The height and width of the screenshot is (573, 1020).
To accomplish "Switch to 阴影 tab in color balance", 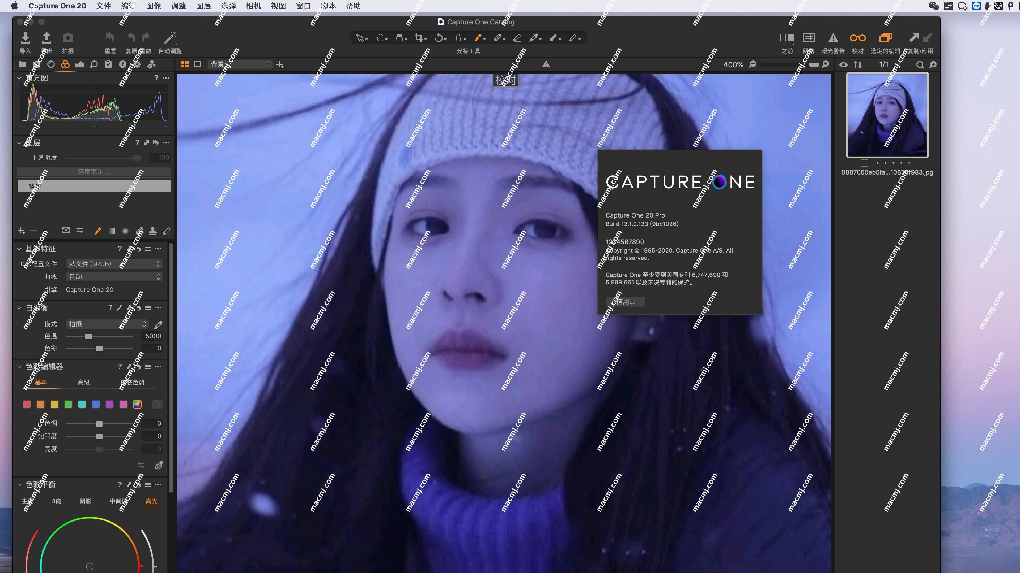I will click(86, 501).
